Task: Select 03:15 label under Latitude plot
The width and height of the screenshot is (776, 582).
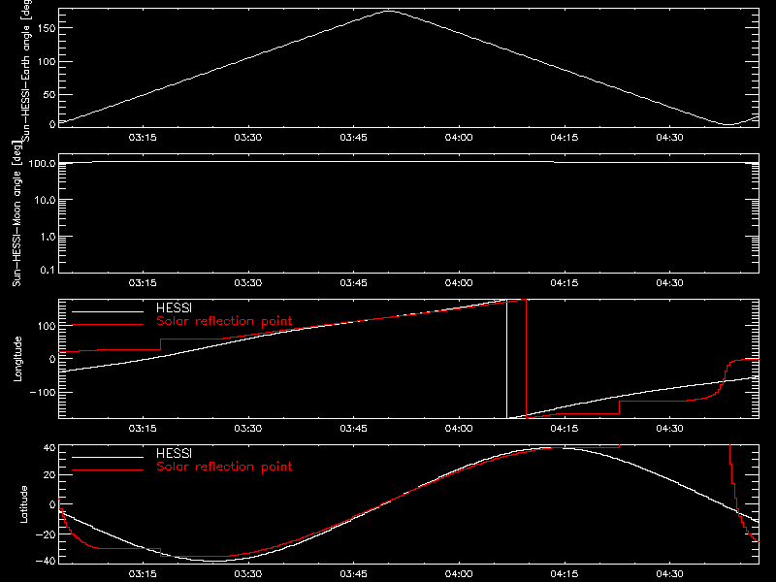Action: [x=143, y=573]
